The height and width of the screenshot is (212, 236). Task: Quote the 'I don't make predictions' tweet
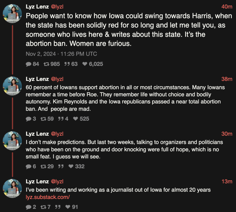pos(60,166)
